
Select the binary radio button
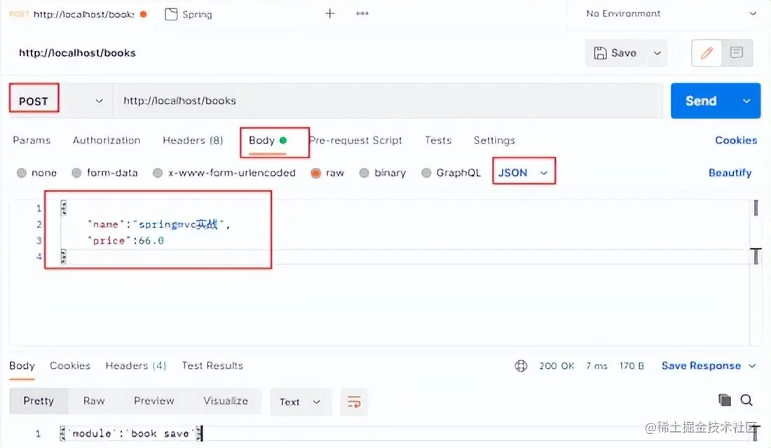364,173
